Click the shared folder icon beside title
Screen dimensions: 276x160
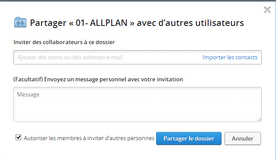click(20, 22)
